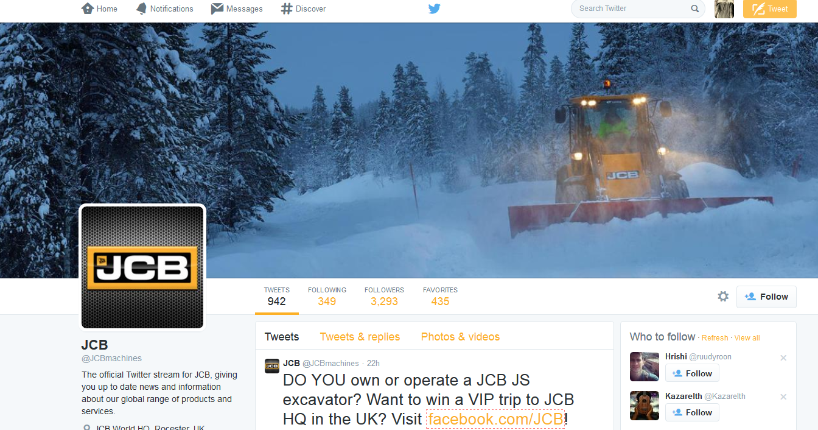
Task: Click the Twitter bird logo
Action: 434,9
